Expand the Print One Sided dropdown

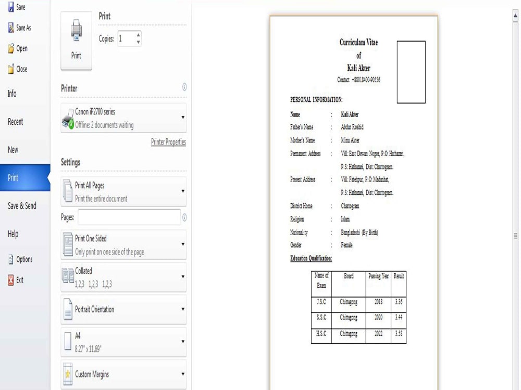click(183, 244)
